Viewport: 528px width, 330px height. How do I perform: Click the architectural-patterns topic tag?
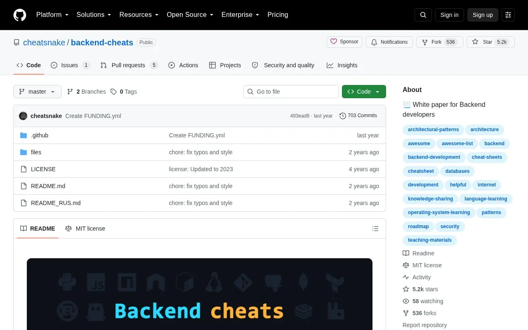coord(433,130)
